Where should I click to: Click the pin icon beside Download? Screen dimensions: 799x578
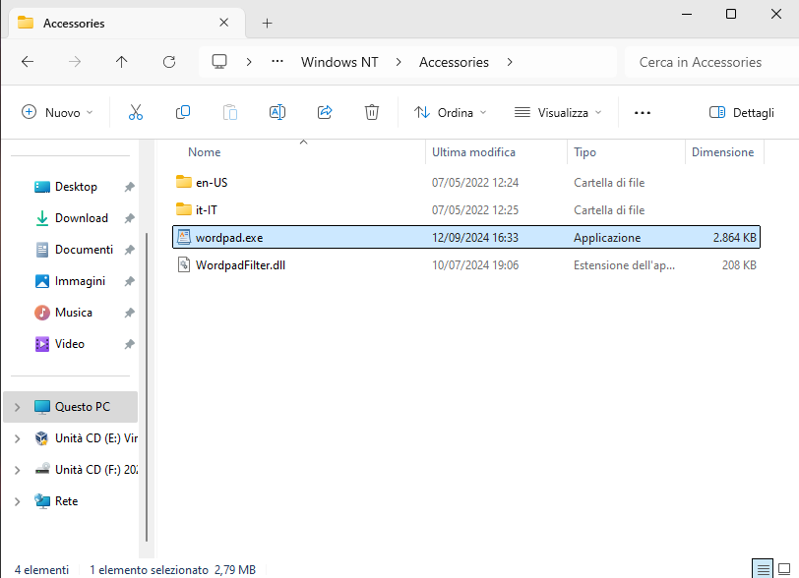pyautogui.click(x=130, y=218)
